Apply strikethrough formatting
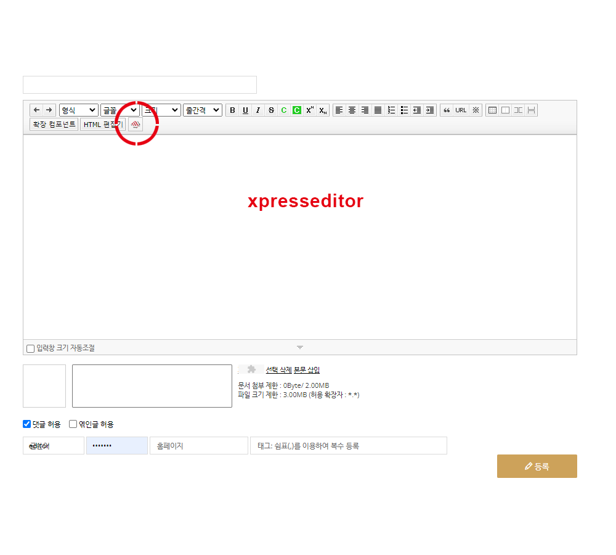The image size is (616, 555). tap(271, 110)
